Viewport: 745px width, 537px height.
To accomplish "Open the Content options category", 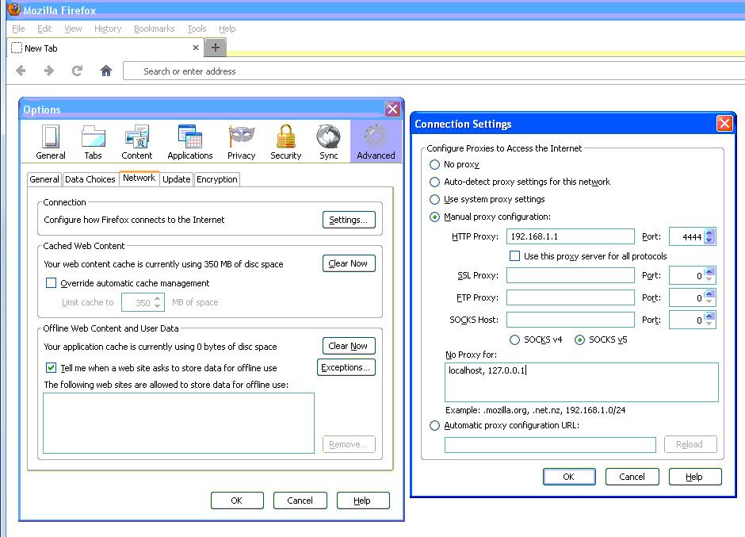I will (137, 142).
